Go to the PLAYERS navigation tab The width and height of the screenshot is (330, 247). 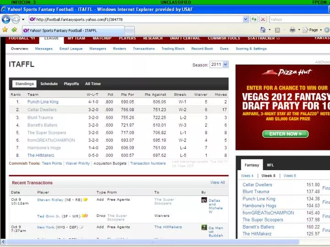[127, 38]
